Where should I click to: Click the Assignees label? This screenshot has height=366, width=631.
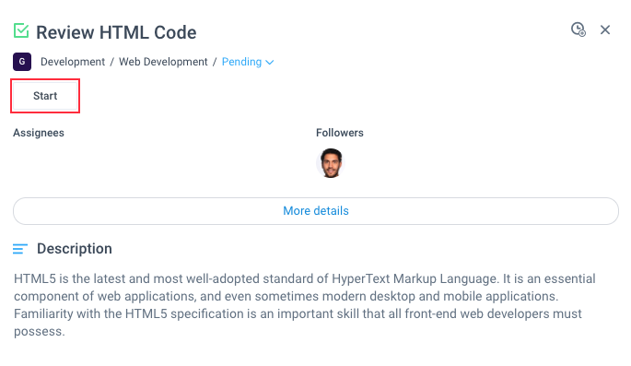click(39, 133)
